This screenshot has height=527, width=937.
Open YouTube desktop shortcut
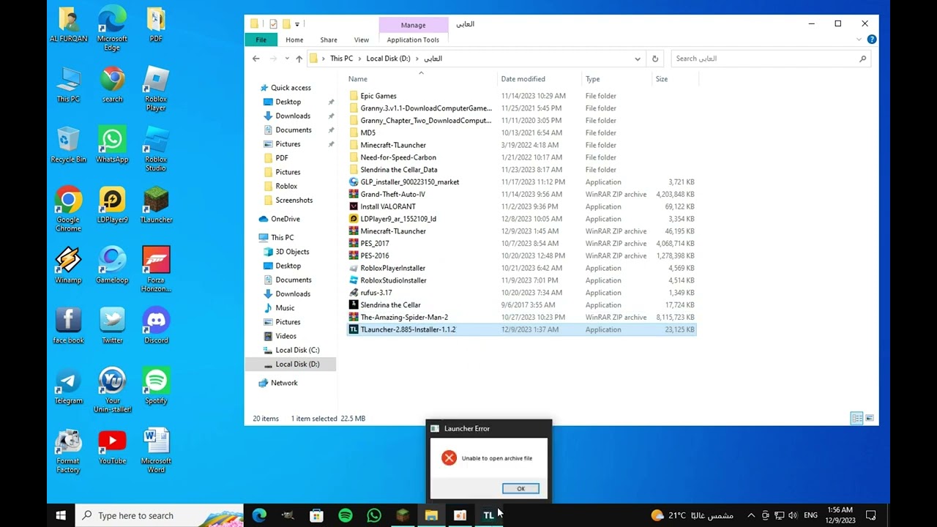(112, 446)
